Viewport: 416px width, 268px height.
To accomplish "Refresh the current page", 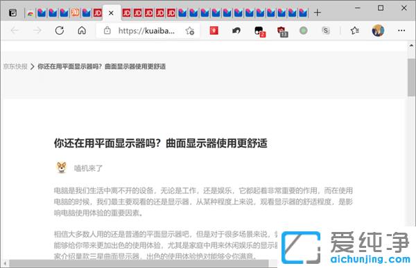I will (60, 30).
